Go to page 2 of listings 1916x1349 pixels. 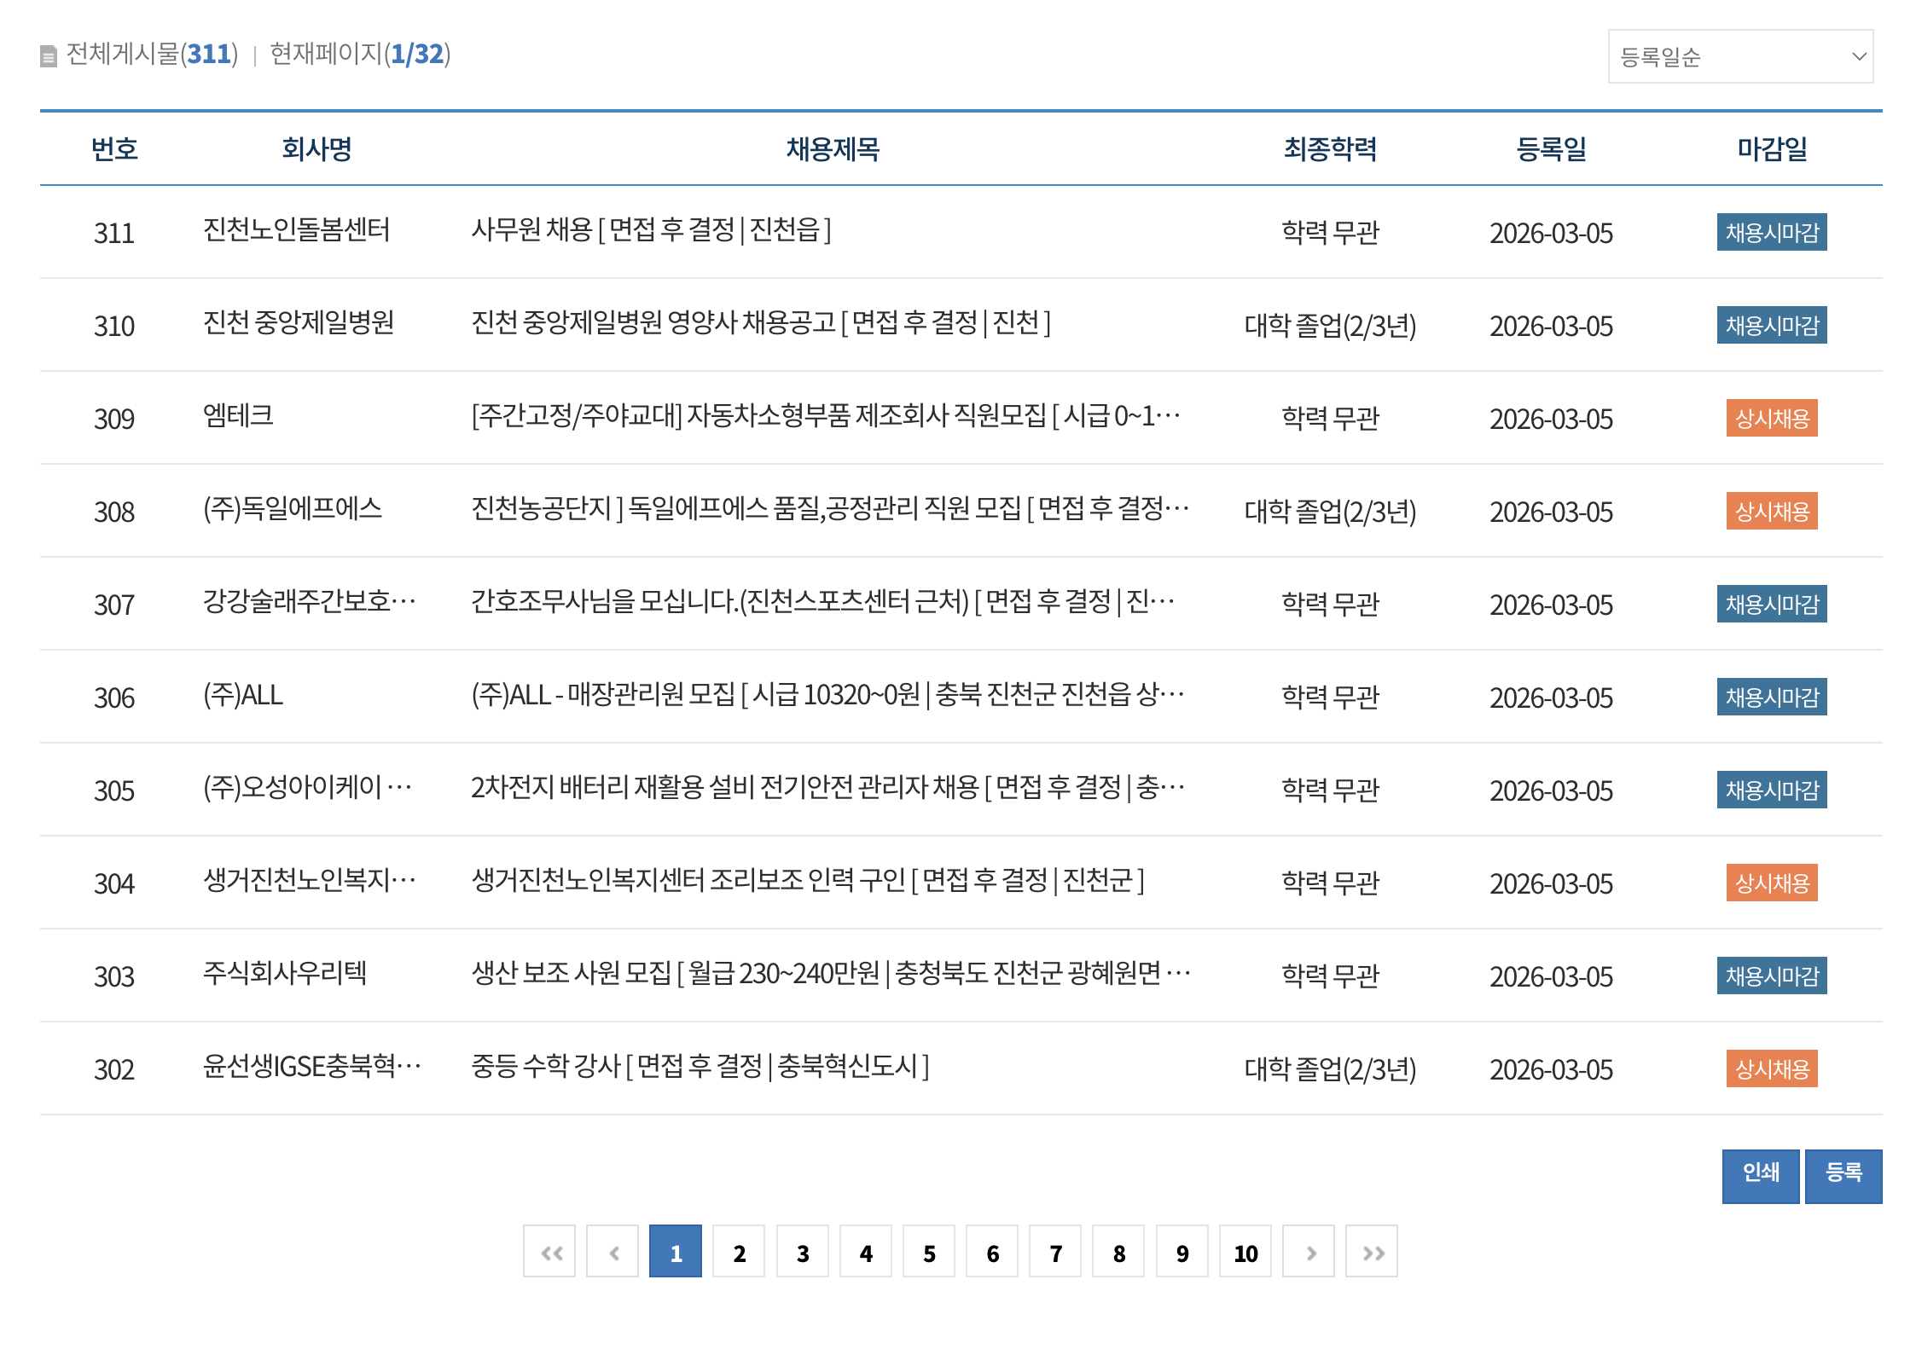coord(739,1252)
